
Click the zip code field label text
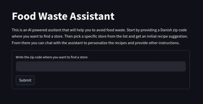52,57
